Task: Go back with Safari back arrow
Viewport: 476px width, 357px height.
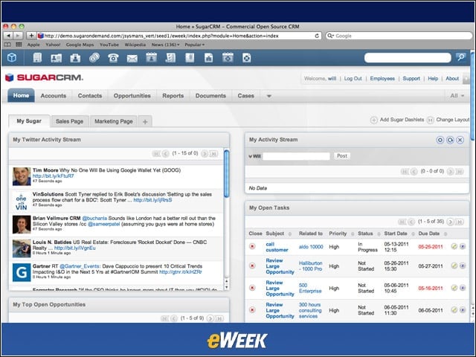Action: coord(8,36)
